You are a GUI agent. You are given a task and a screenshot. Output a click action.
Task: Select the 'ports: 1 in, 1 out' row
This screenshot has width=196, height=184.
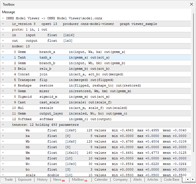tap(95, 29)
